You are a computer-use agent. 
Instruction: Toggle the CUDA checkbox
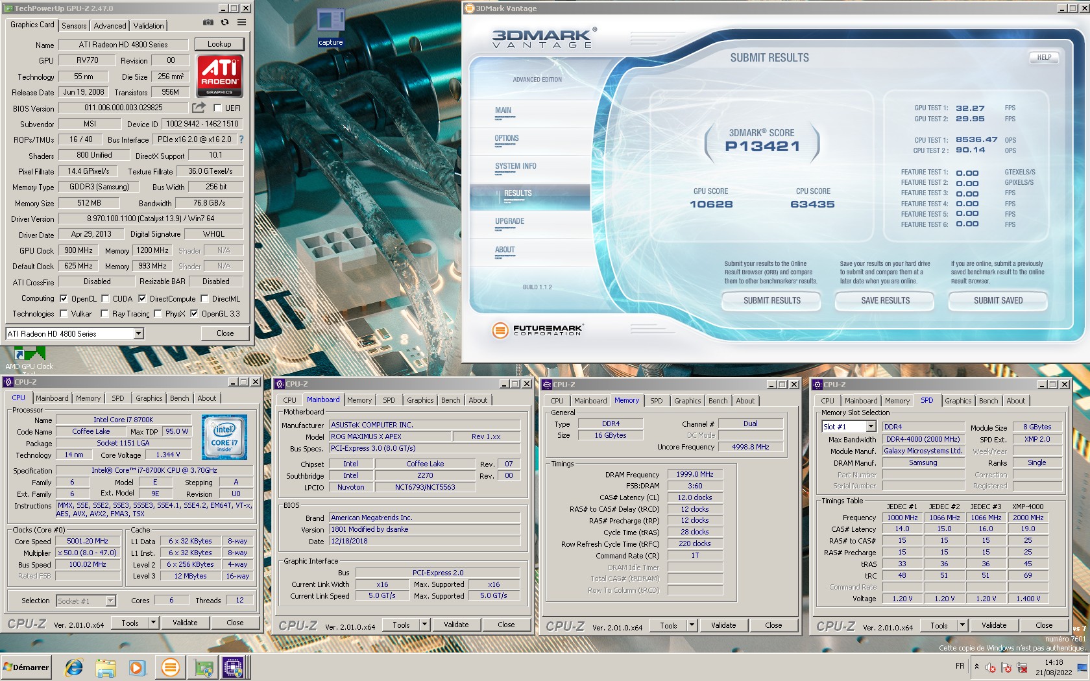pyautogui.click(x=105, y=299)
